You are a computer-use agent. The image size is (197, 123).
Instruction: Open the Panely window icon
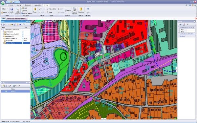pos(88,9)
